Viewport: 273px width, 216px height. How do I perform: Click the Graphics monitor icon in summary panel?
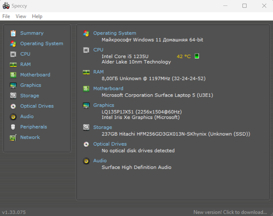tap(86, 106)
